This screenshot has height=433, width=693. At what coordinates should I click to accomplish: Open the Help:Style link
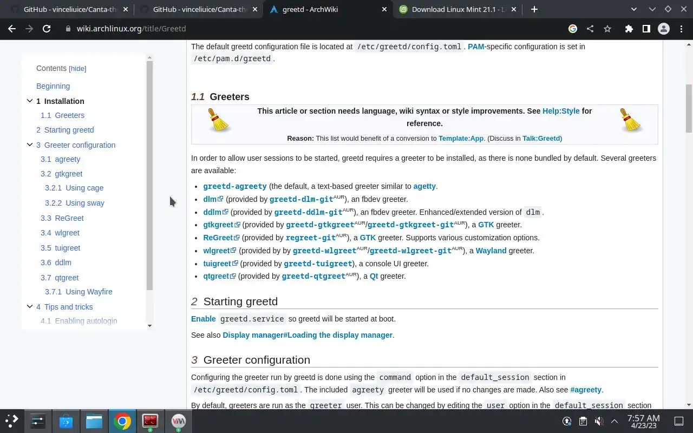click(561, 111)
